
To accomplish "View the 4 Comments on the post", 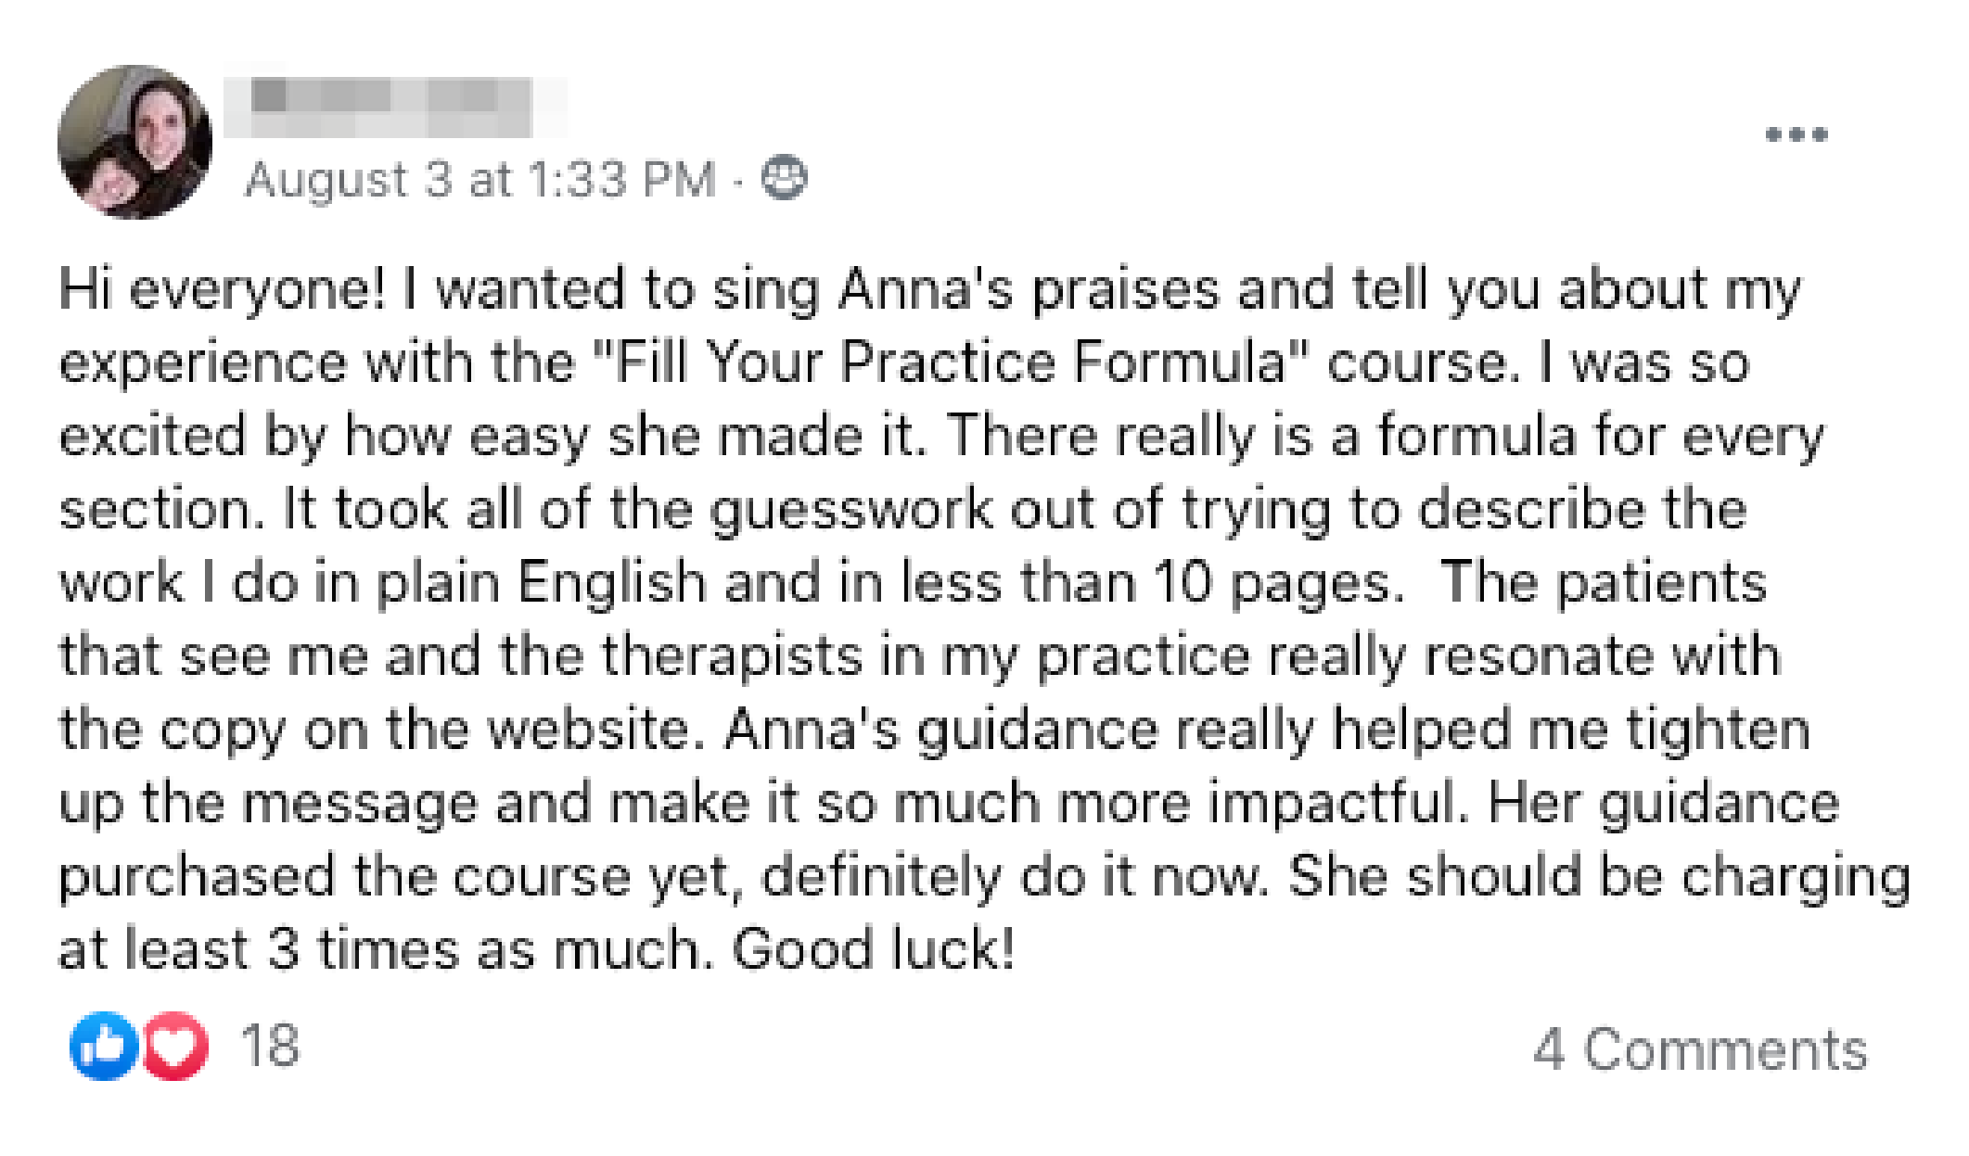I will pyautogui.click(x=1699, y=1049).
